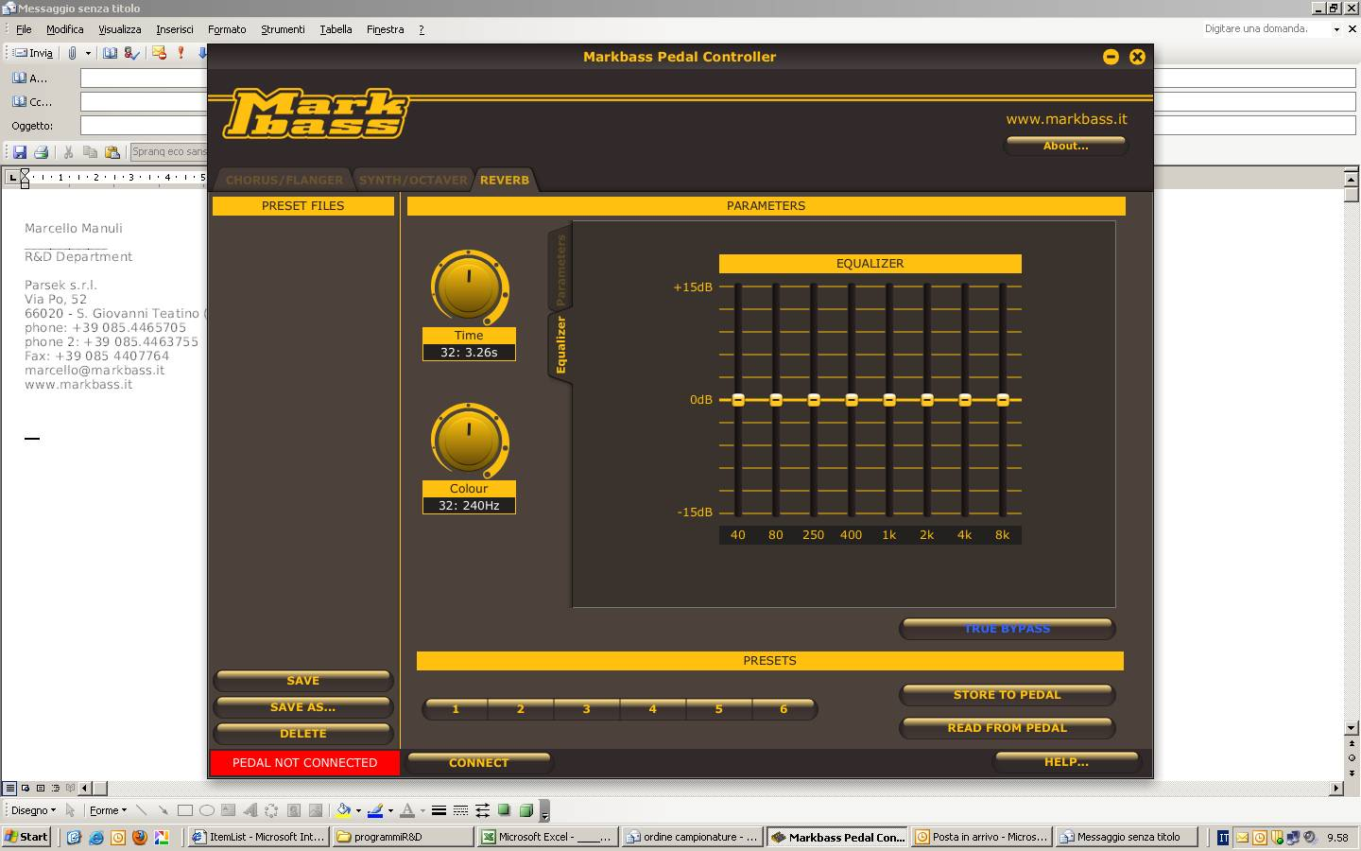
Task: Select the arrow drawing tool
Action: [x=163, y=810]
